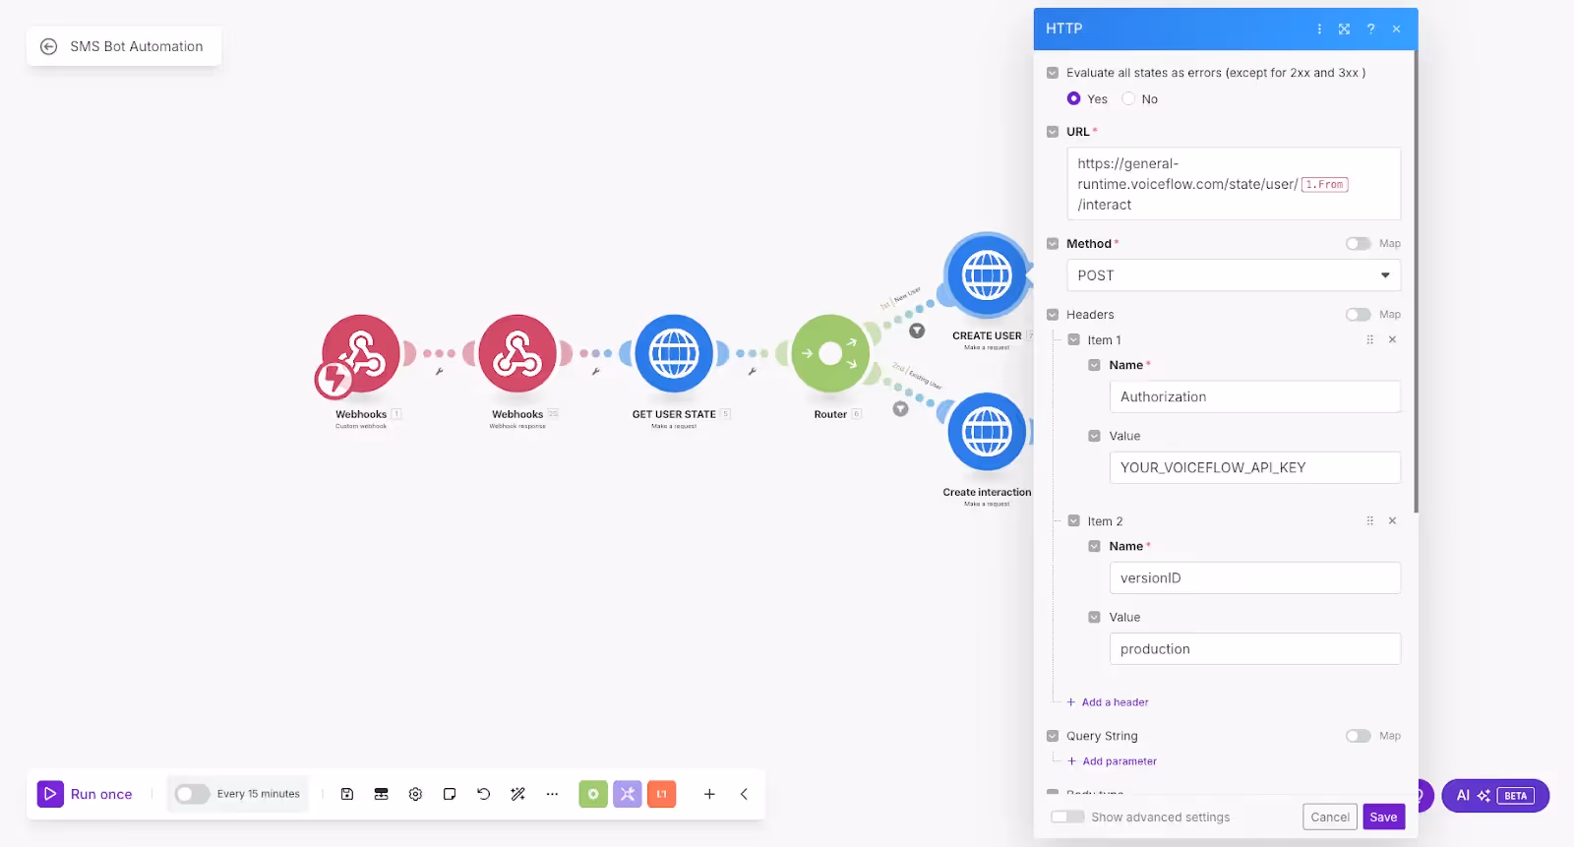Viewport: 1574px width, 847px height.
Task: Click the Custom webhook trigger module
Action: click(360, 353)
